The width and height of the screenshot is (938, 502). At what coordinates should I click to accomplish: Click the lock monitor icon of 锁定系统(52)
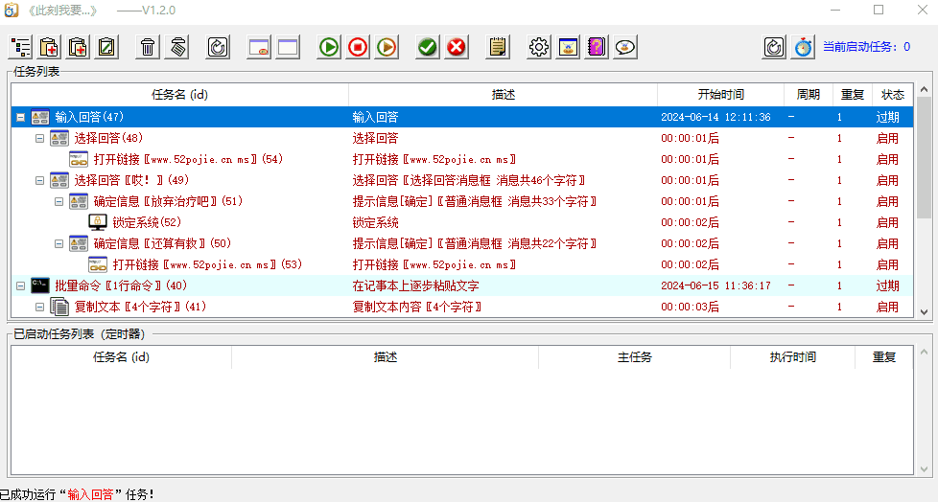click(x=98, y=222)
